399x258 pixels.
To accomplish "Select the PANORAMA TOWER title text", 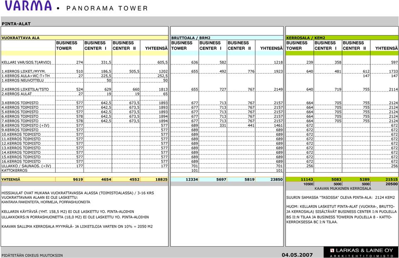I will (107, 8).
